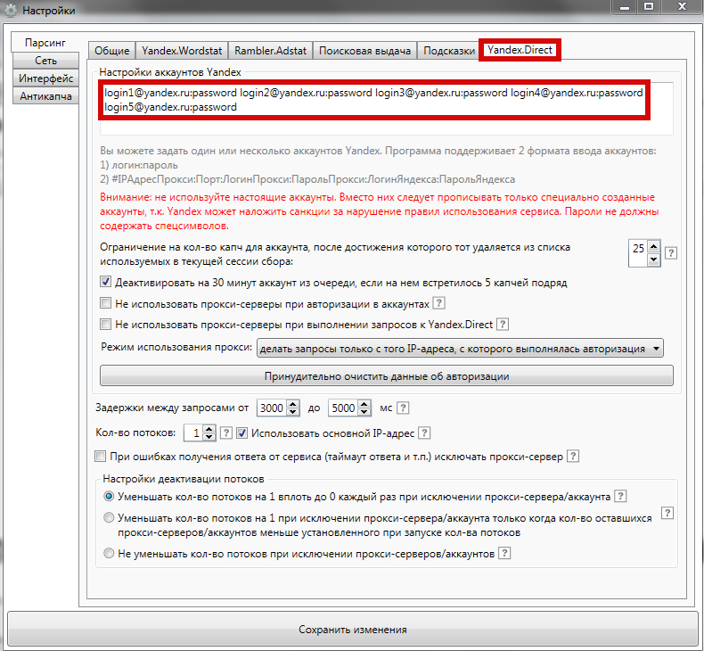
Task: Decrease Кол-во потоков value
Action: coord(209,437)
